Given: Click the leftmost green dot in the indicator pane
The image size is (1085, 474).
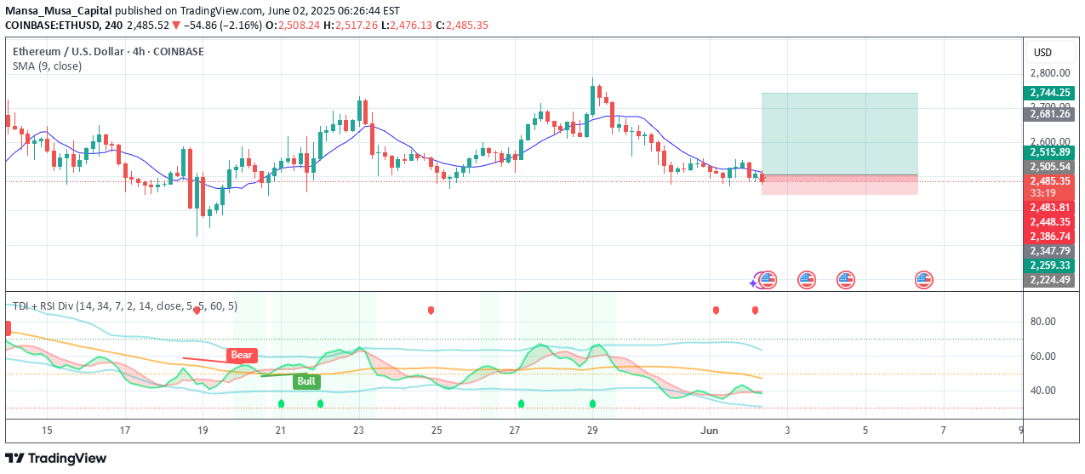Looking at the screenshot, I should pos(281,403).
